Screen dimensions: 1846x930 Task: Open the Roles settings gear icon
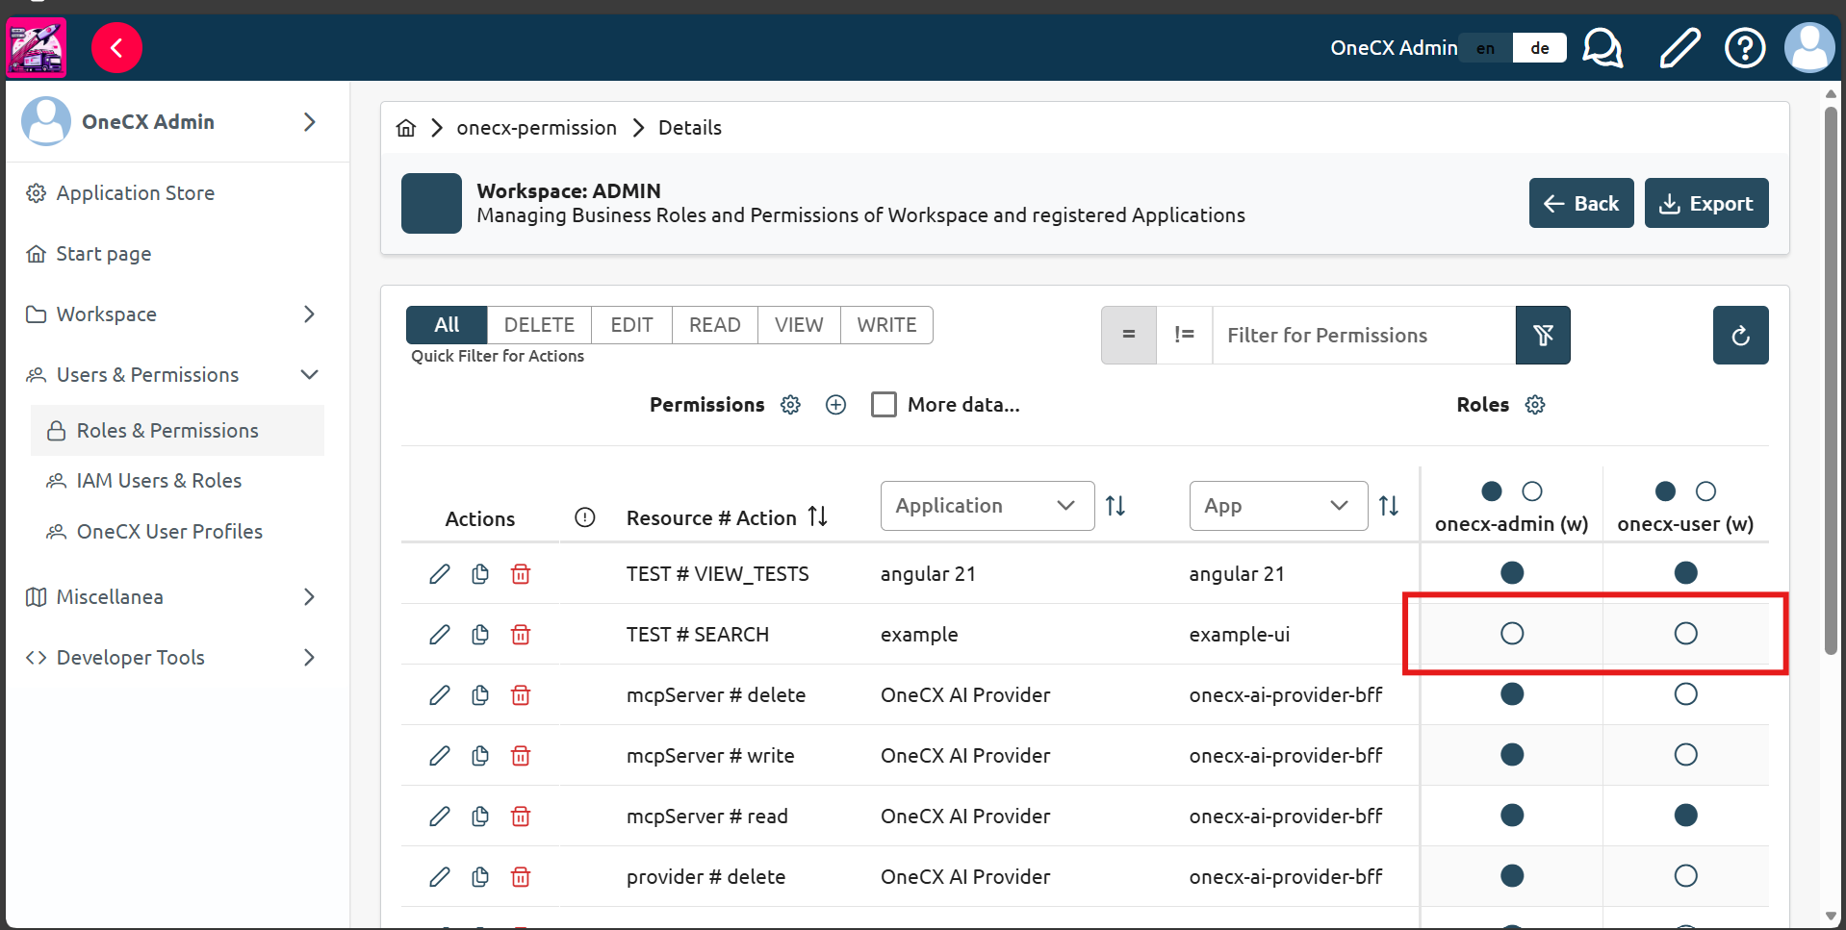click(1535, 405)
